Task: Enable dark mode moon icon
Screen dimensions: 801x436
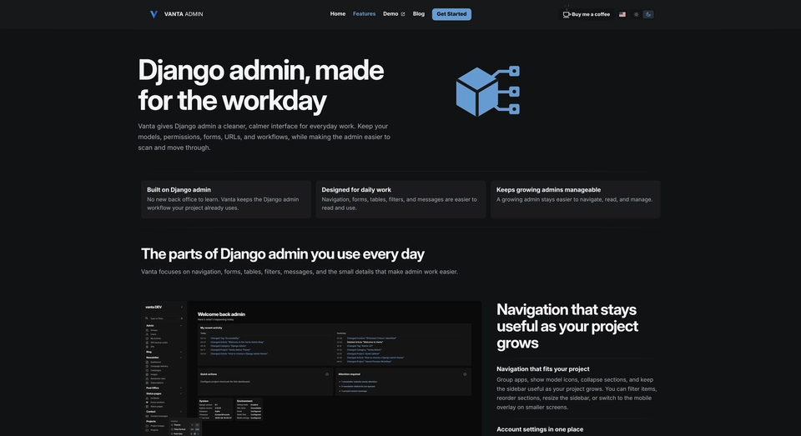Action: click(x=648, y=14)
